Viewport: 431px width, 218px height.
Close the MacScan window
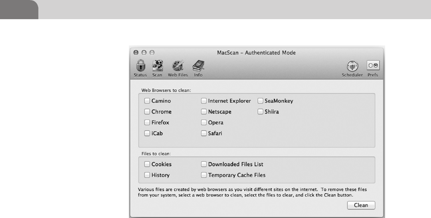click(136, 53)
